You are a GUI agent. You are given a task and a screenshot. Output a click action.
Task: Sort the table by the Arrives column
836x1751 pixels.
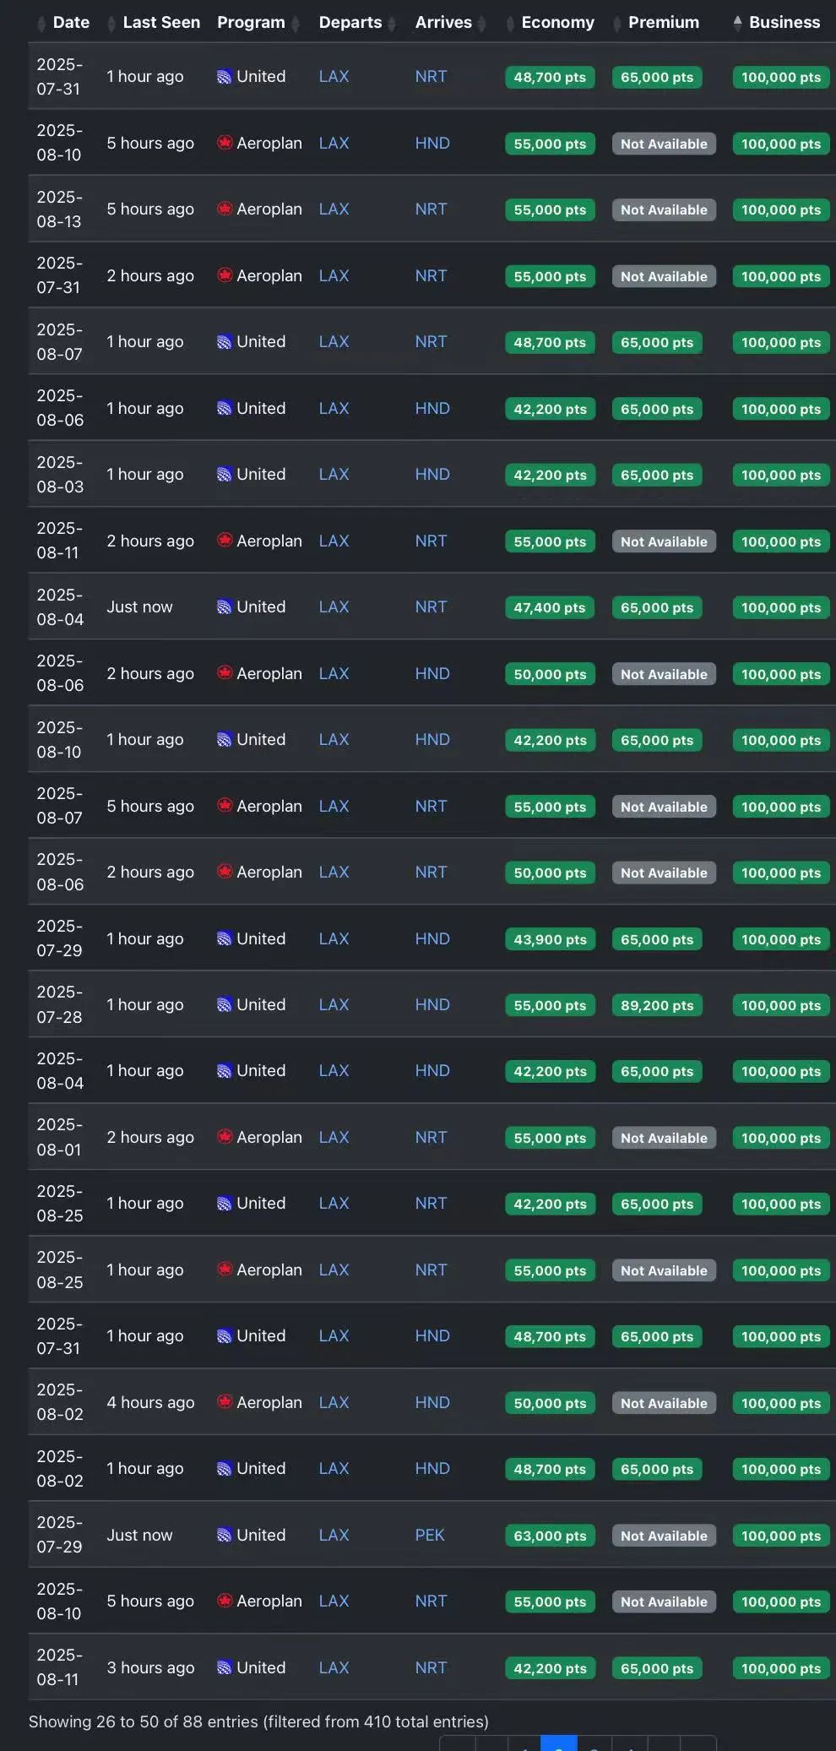tap(443, 23)
